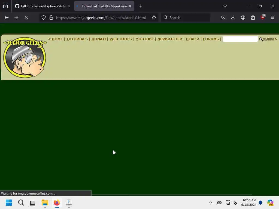
Task: Open Task View on the taskbar
Action: [32, 203]
